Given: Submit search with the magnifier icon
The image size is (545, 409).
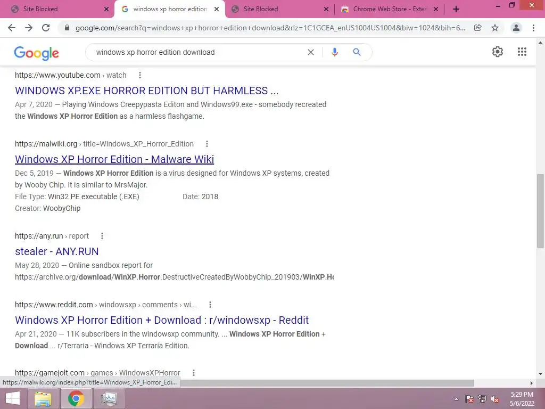Looking at the screenshot, I should 357,52.
